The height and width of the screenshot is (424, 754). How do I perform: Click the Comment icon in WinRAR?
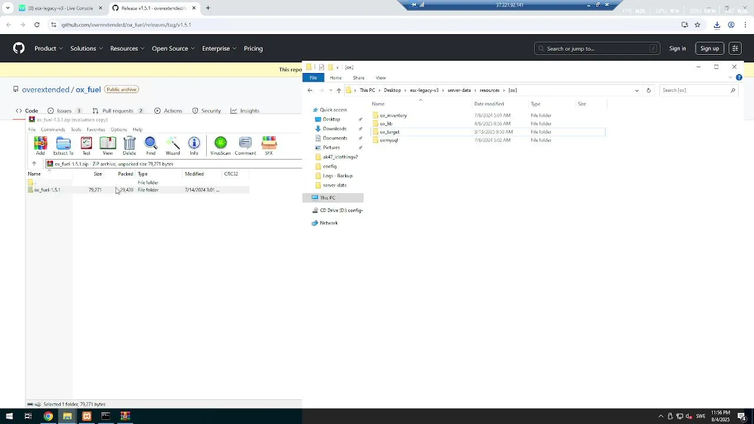point(245,145)
